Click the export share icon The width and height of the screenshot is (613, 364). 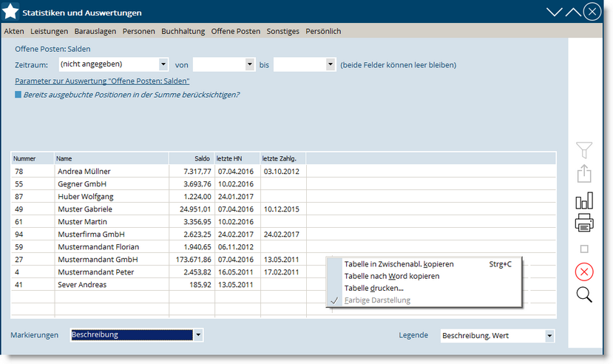[x=584, y=174]
